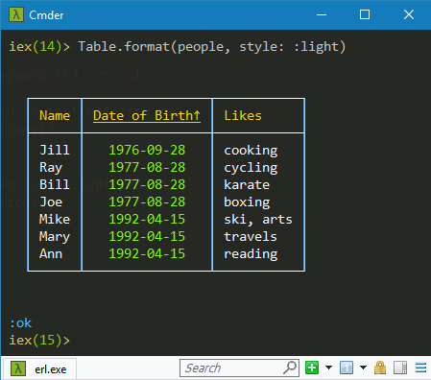
Task: Click the split pane view icon
Action: pos(400,368)
